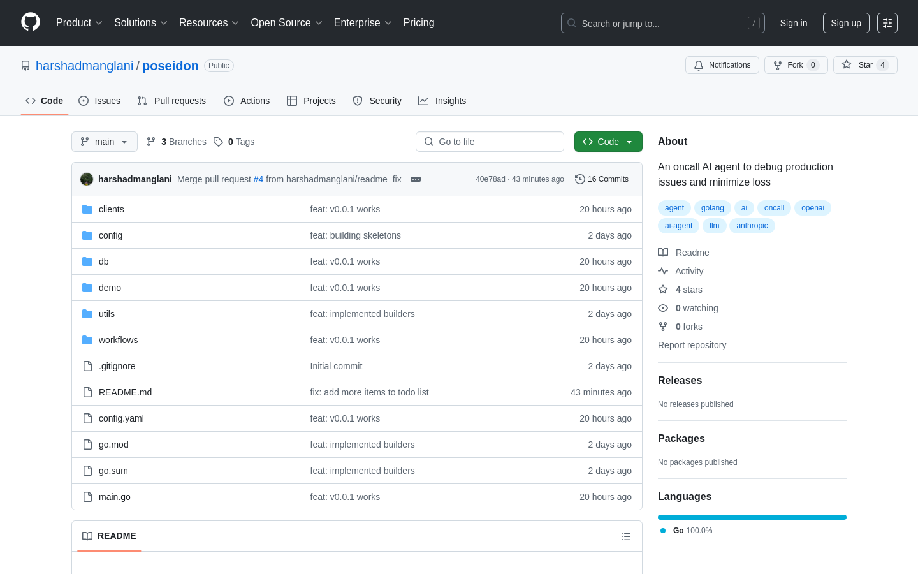Click the utils folder icon

tap(87, 314)
